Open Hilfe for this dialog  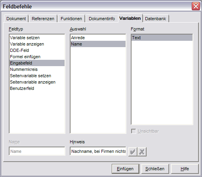185,169
